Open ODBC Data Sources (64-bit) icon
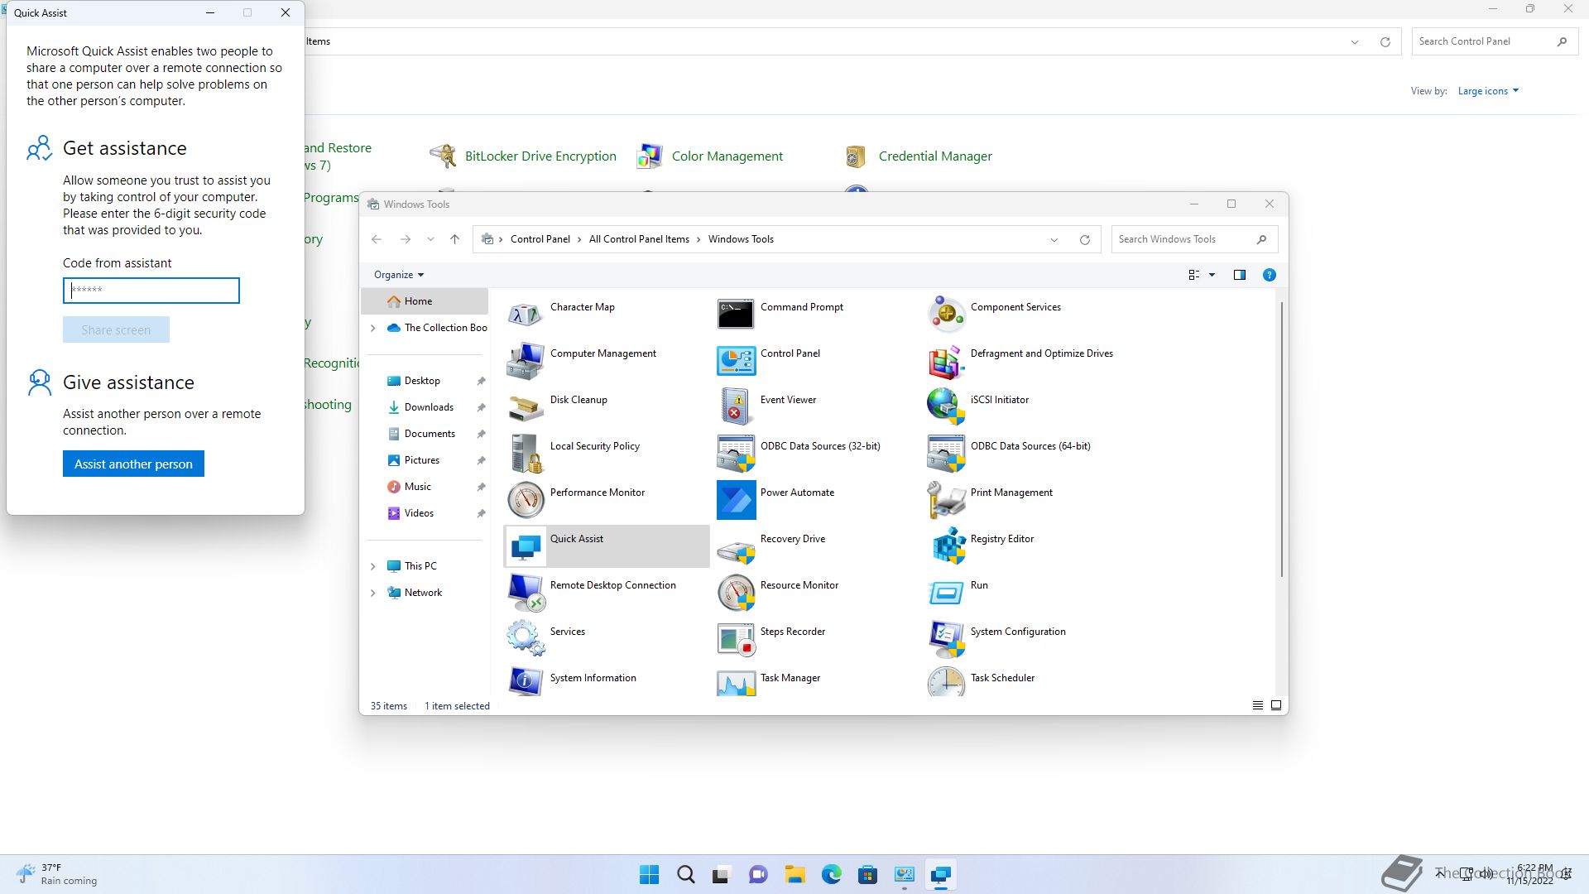This screenshot has width=1589, height=894. pos(946,454)
